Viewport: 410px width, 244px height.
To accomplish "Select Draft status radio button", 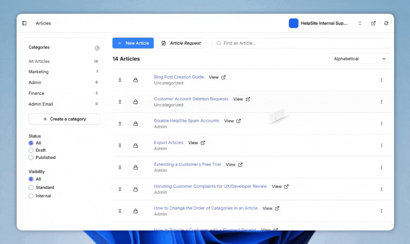I will coord(31,150).
